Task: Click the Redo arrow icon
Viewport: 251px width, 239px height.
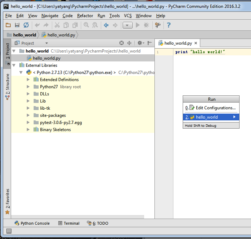Action: tap(46, 25)
